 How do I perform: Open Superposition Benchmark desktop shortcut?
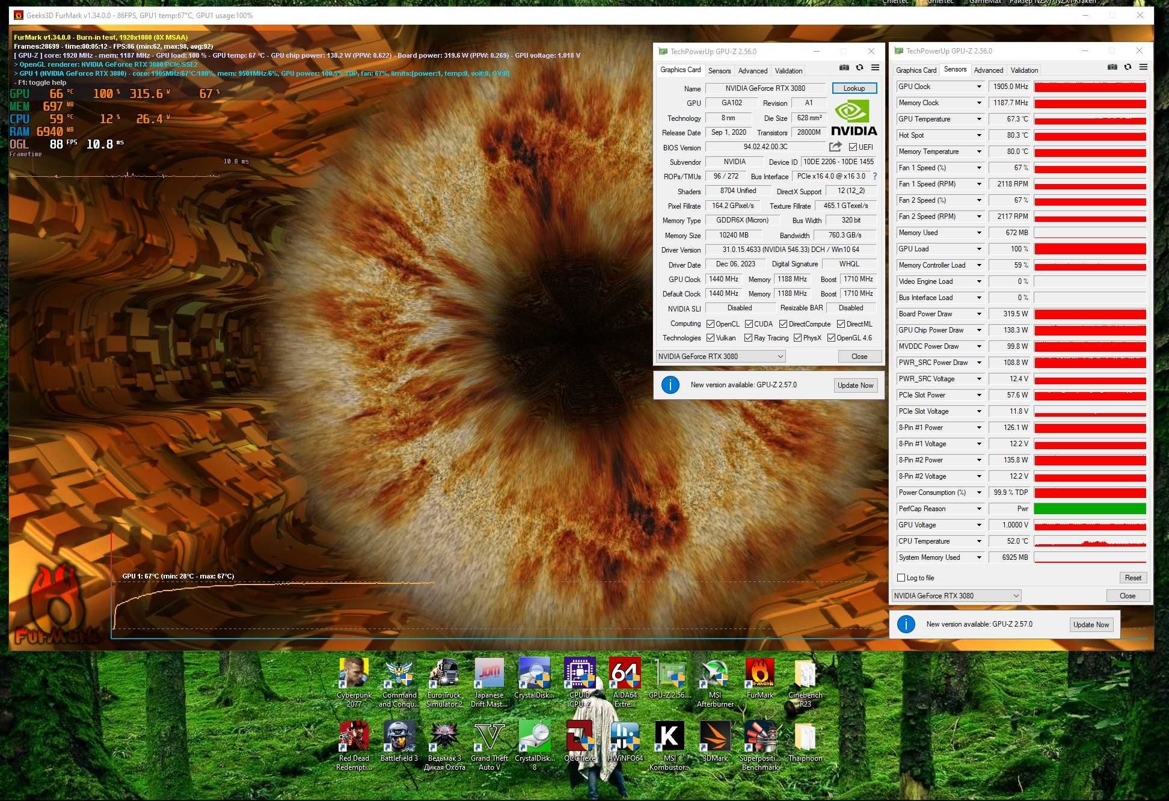759,746
